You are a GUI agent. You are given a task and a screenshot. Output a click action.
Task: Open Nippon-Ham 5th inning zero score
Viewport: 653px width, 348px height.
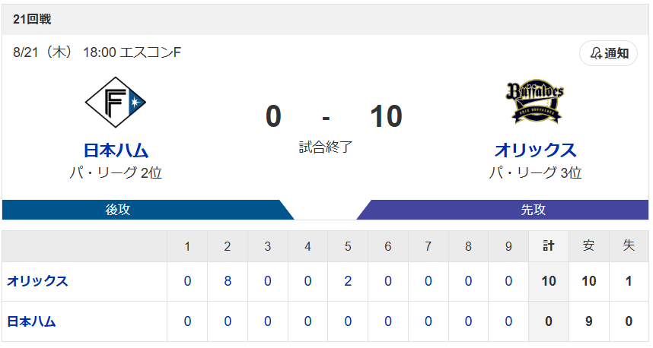348,321
